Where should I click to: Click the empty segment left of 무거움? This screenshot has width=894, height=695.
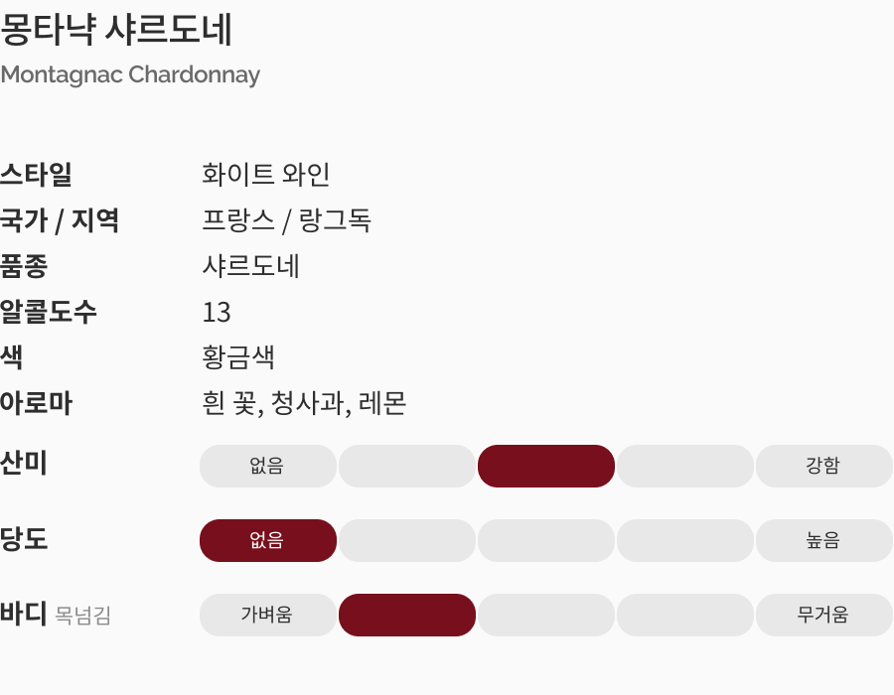[685, 615]
